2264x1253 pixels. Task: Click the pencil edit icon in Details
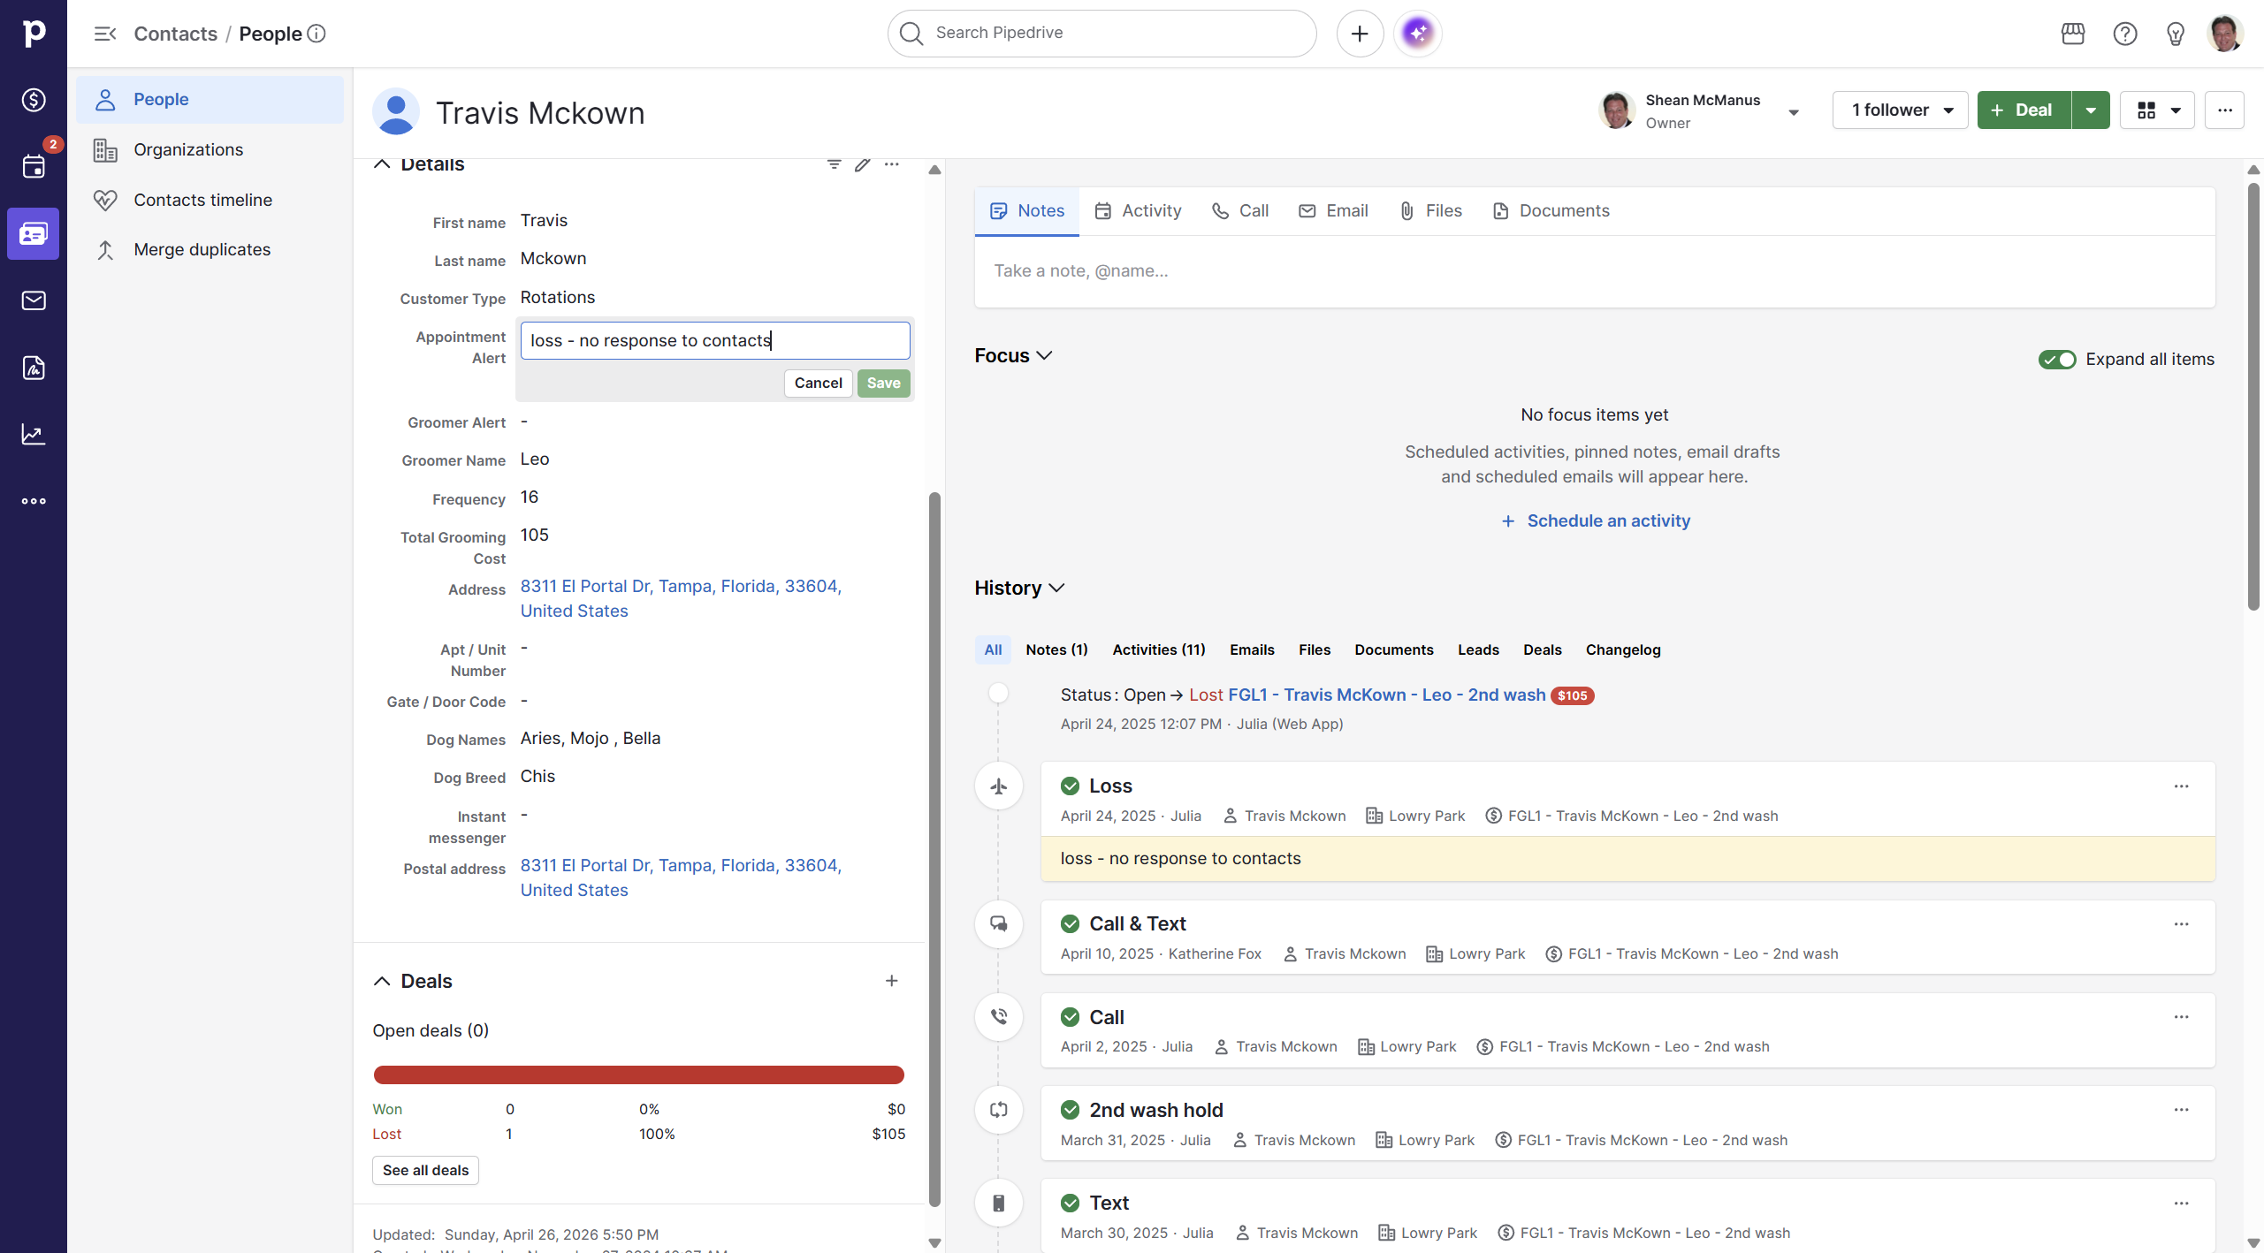[x=862, y=164]
